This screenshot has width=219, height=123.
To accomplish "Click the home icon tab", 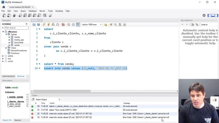I will [x=4, y=7].
